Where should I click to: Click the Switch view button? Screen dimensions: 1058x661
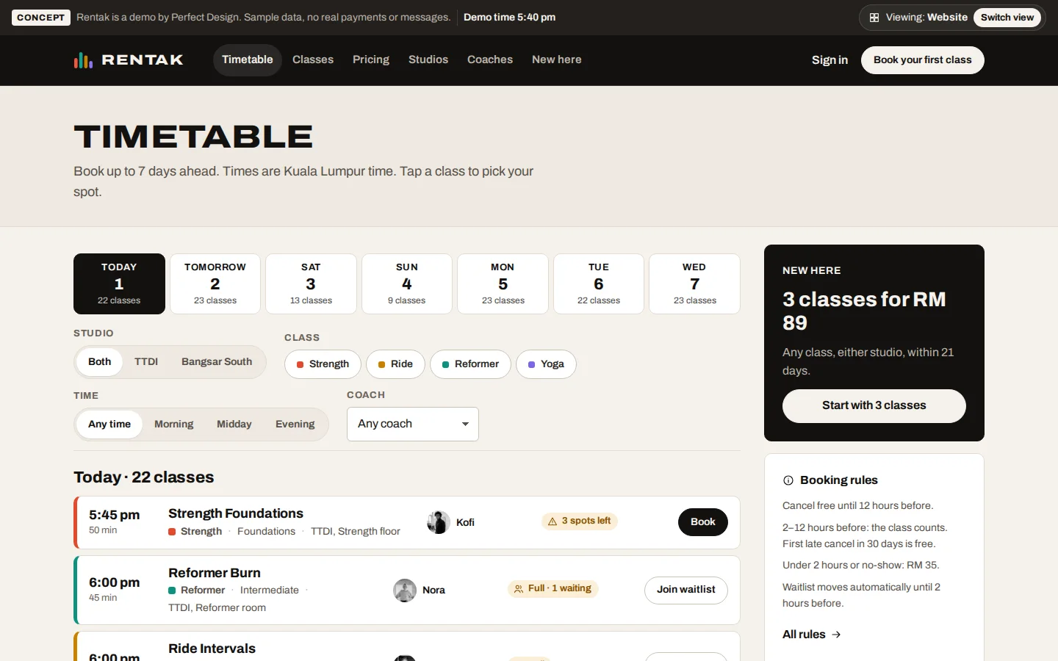pyautogui.click(x=1007, y=18)
